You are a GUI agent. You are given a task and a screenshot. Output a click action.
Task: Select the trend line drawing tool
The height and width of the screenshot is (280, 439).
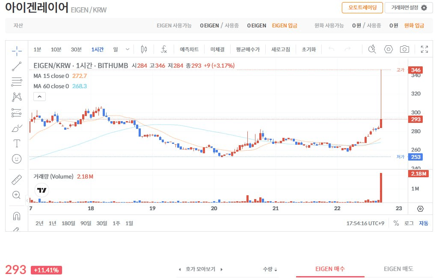tap(17, 66)
